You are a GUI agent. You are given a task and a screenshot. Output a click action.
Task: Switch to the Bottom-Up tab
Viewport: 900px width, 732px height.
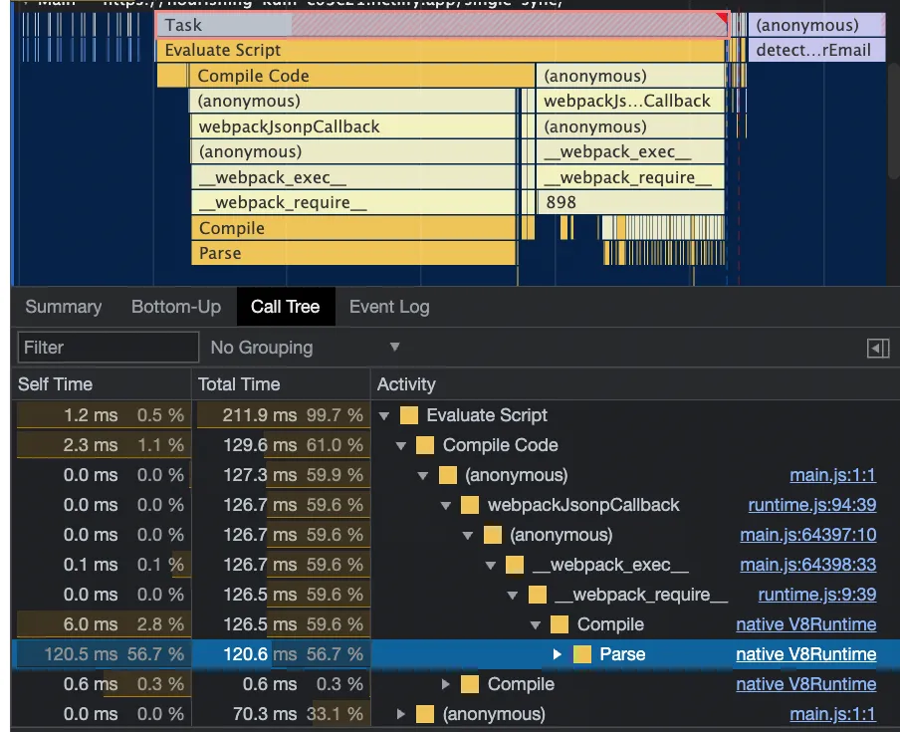(176, 307)
